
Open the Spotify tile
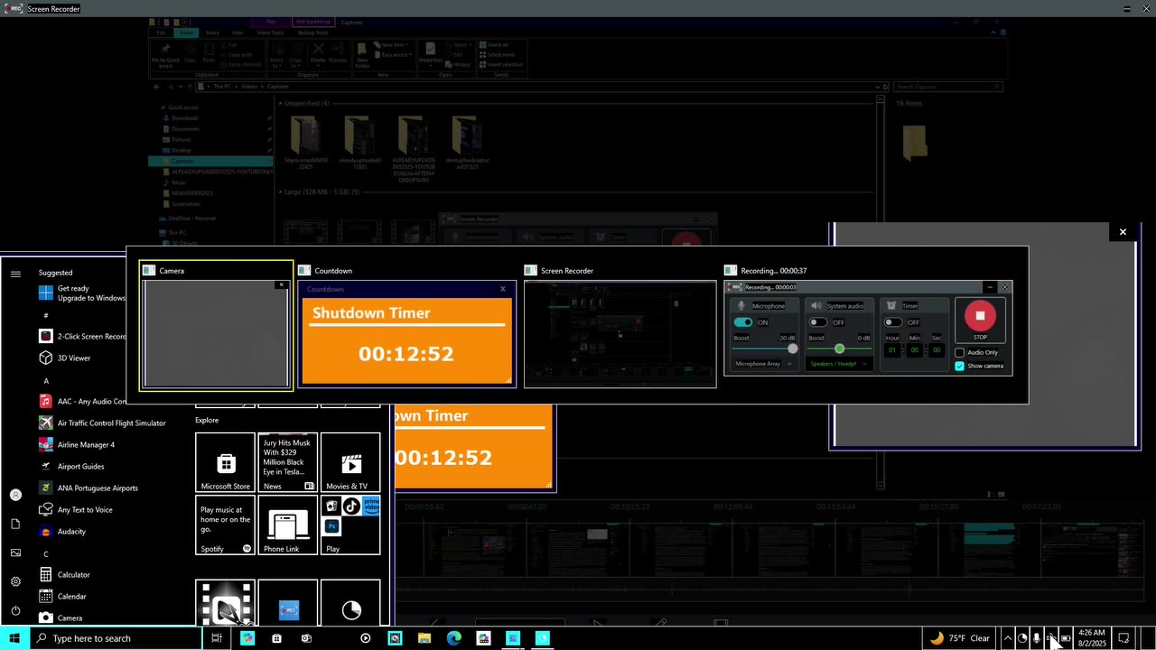point(226,525)
